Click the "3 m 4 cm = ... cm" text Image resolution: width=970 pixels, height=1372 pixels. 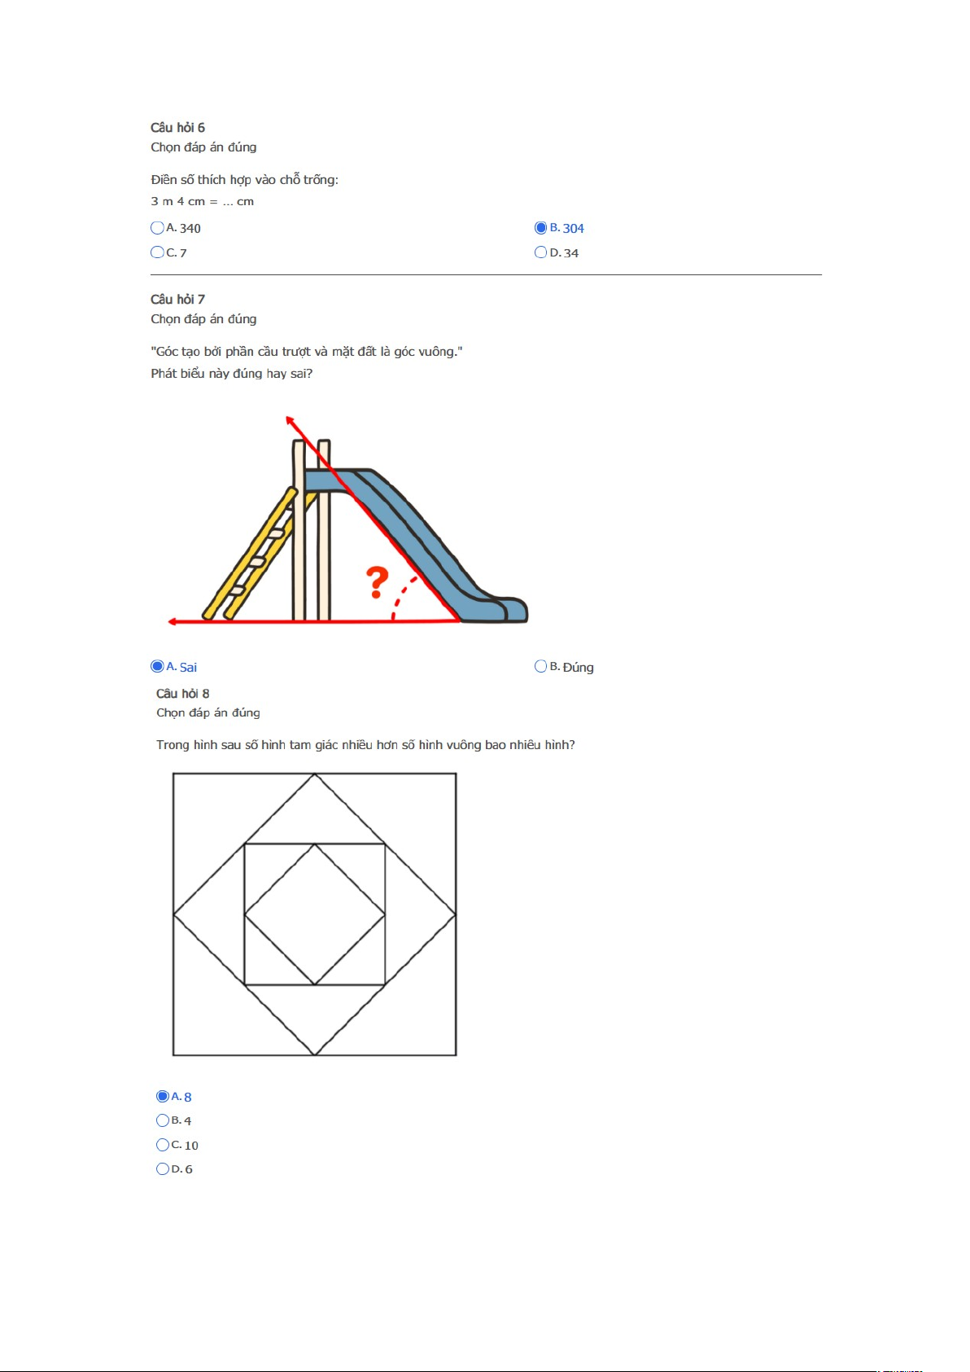point(202,202)
